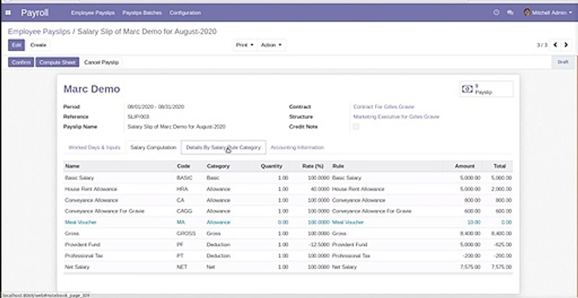Screen dimensions: 578x298
Task: Click the payslip money stat button
Action: (486, 89)
